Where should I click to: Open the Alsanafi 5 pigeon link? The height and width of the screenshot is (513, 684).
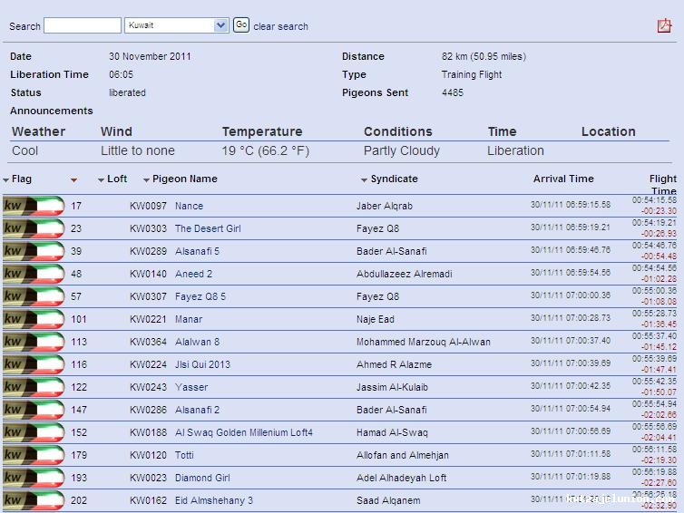[197, 251]
